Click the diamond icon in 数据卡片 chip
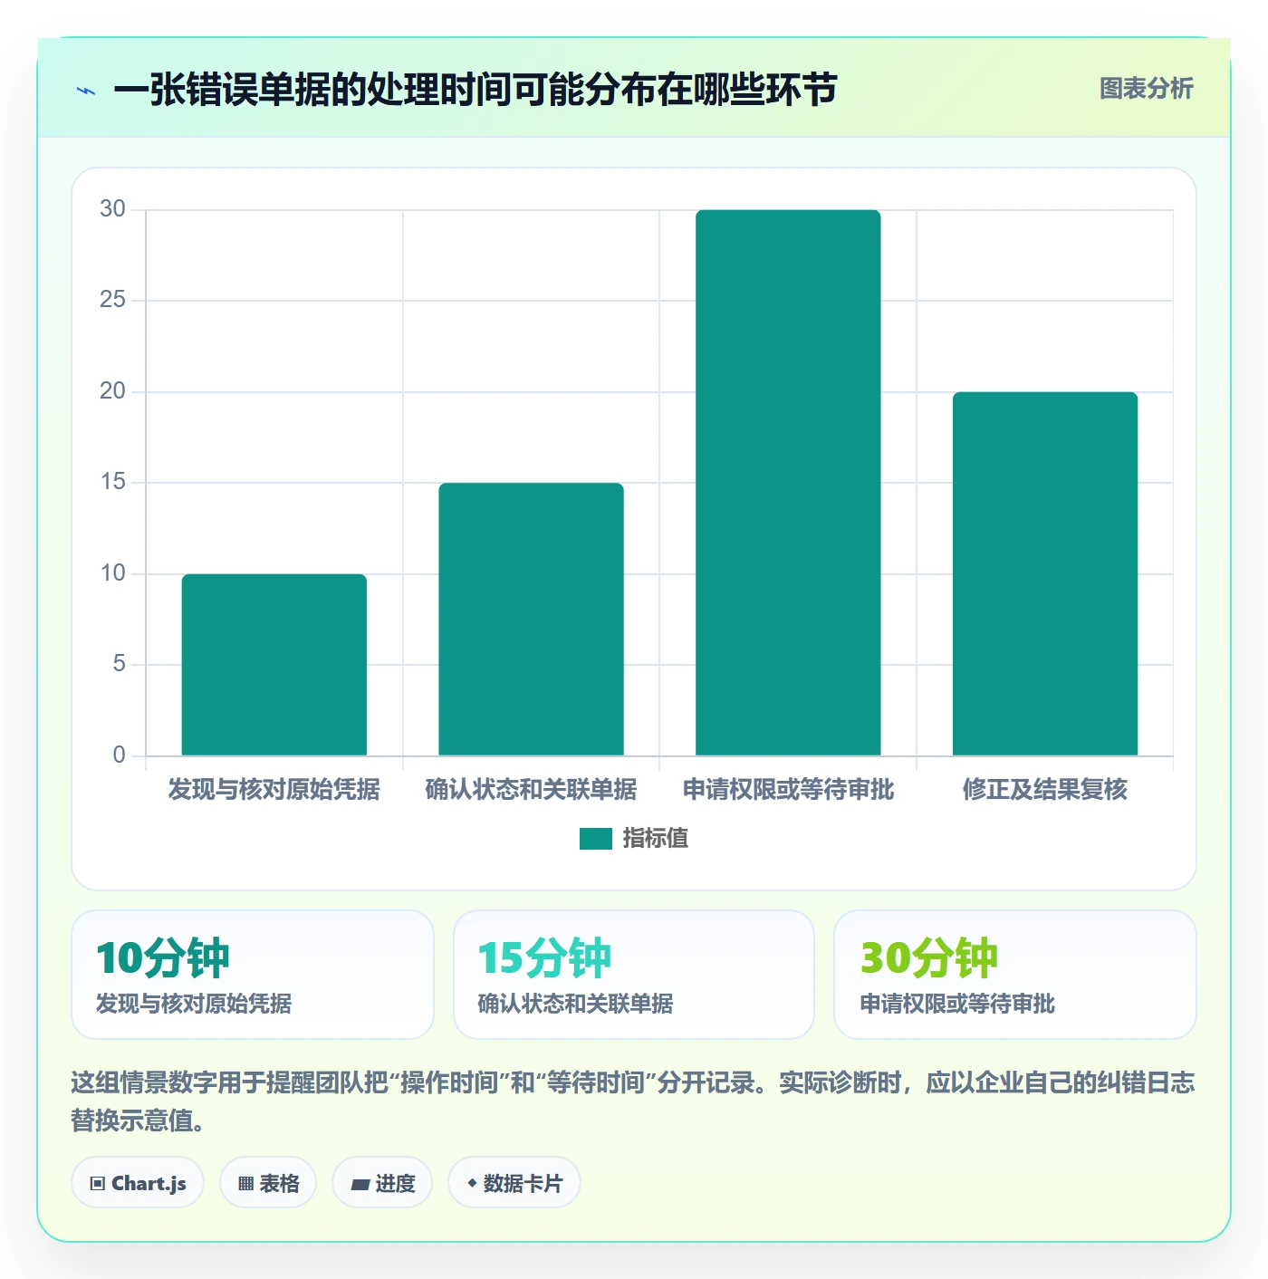1268x1279 pixels. tap(472, 1183)
